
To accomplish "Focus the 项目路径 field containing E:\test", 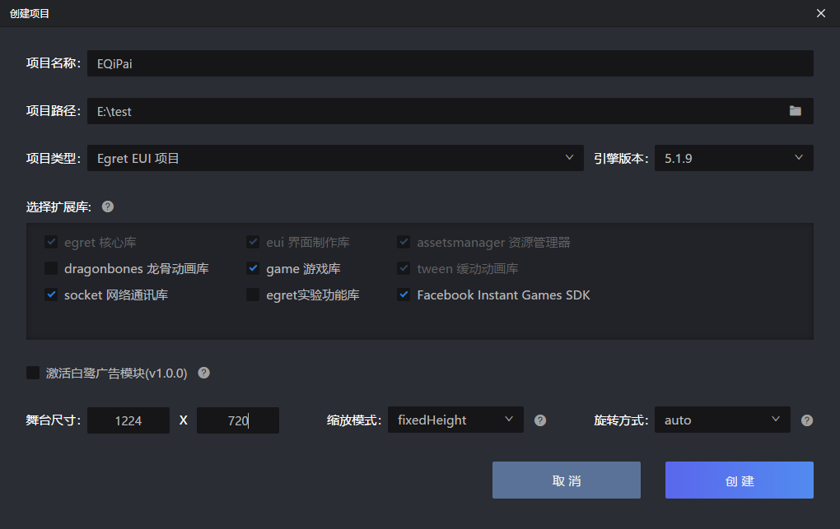I will [450, 111].
